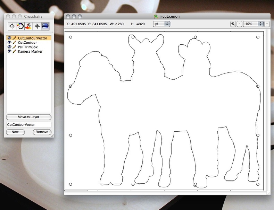274x210 pixels.
Task: Hide the Kamera Marker layer eye icon
Action: pyautogui.click(x=9, y=52)
